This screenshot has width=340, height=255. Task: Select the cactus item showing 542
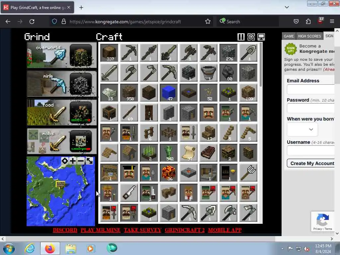[x=169, y=153]
